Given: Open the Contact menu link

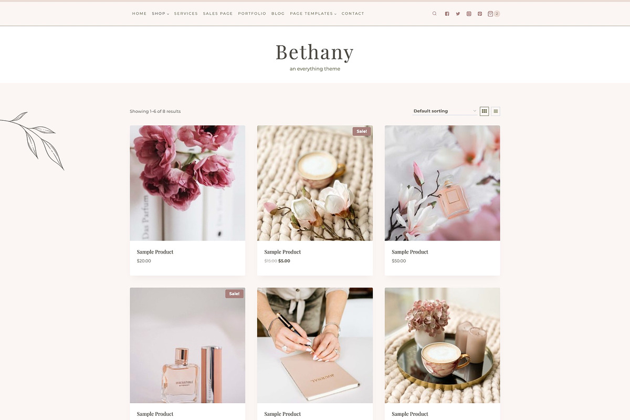Looking at the screenshot, I should click(x=353, y=14).
